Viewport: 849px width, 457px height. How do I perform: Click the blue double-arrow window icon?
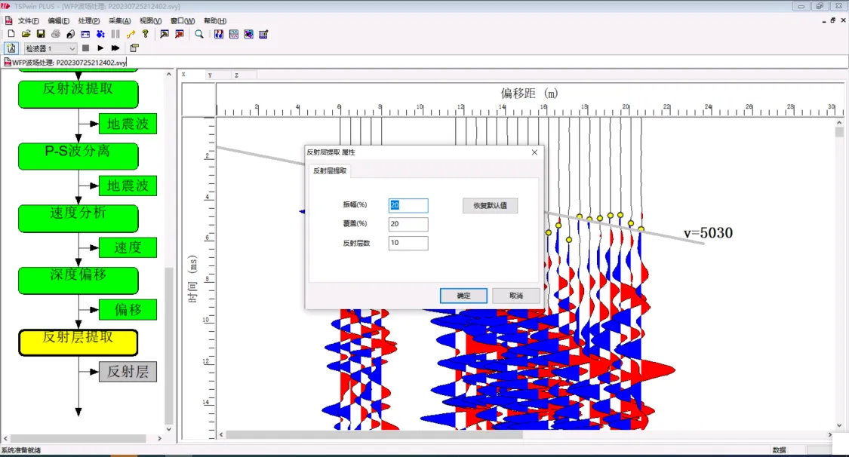click(85, 34)
